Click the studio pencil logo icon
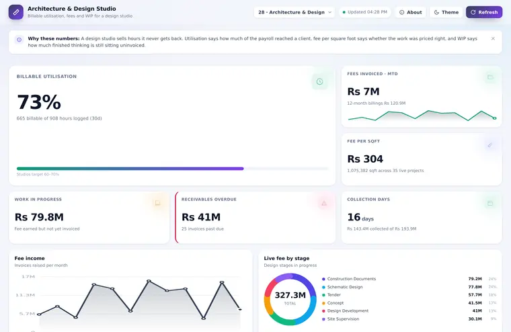 pyautogui.click(x=16, y=12)
